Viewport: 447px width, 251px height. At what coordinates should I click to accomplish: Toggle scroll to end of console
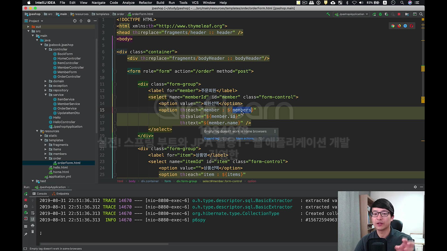point(32,219)
